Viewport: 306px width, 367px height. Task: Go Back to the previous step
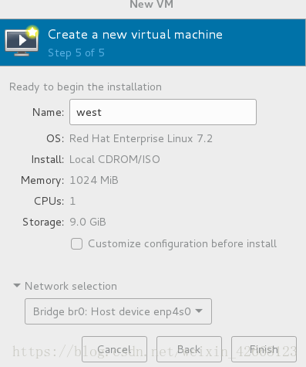[x=189, y=349]
